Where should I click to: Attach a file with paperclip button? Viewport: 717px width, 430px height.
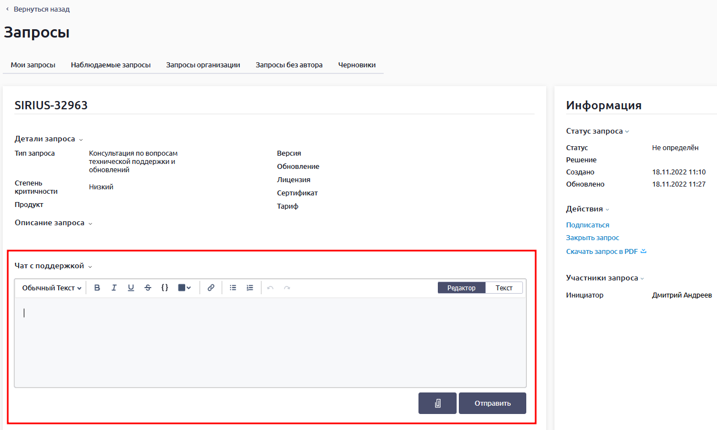click(437, 404)
